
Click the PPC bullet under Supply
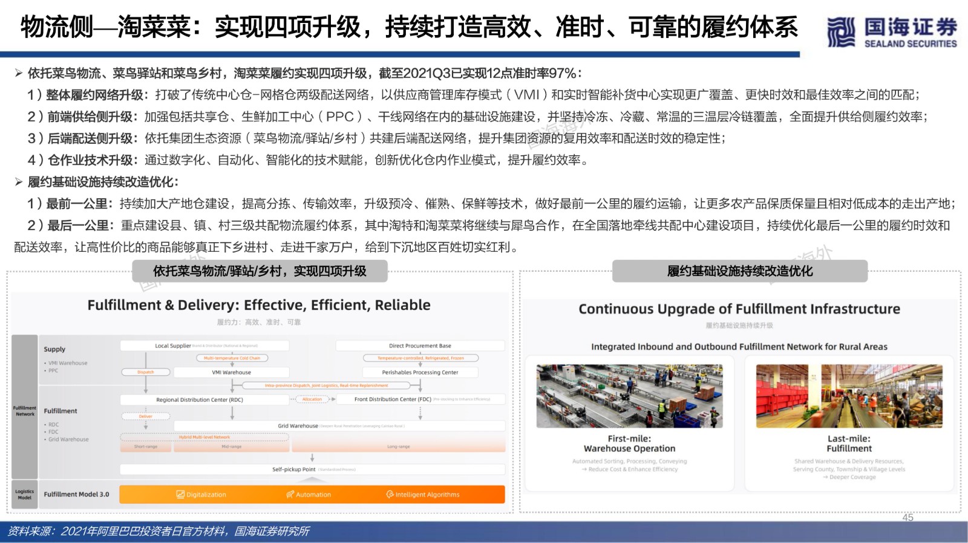pos(51,370)
